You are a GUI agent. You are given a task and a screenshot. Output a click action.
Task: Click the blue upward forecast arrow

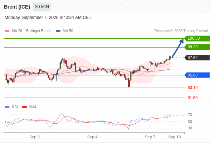(x=178, y=48)
